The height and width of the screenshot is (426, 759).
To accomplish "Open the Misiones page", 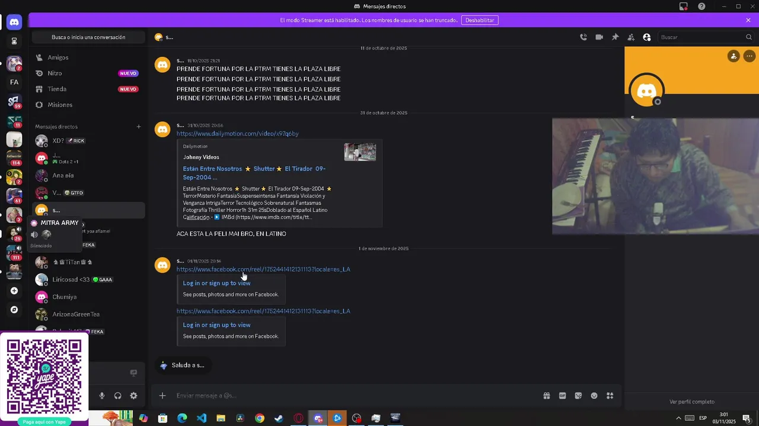I will [88, 105].
